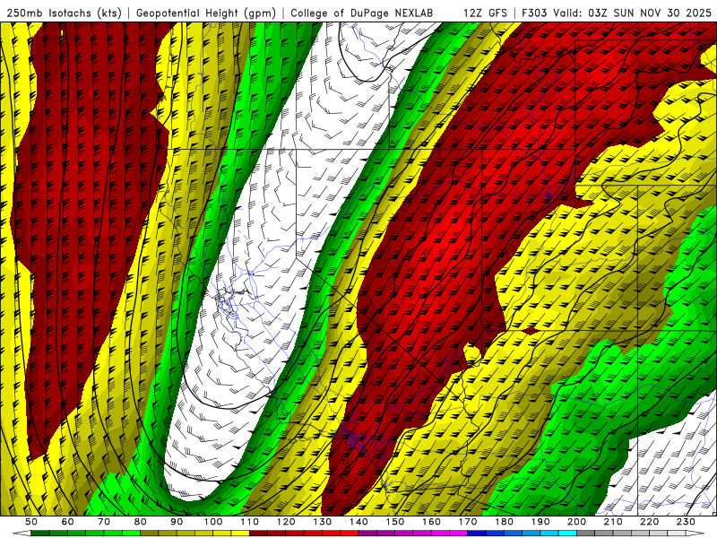
Task: Click the 50 kts dark green color swatch
Action: 42,534
